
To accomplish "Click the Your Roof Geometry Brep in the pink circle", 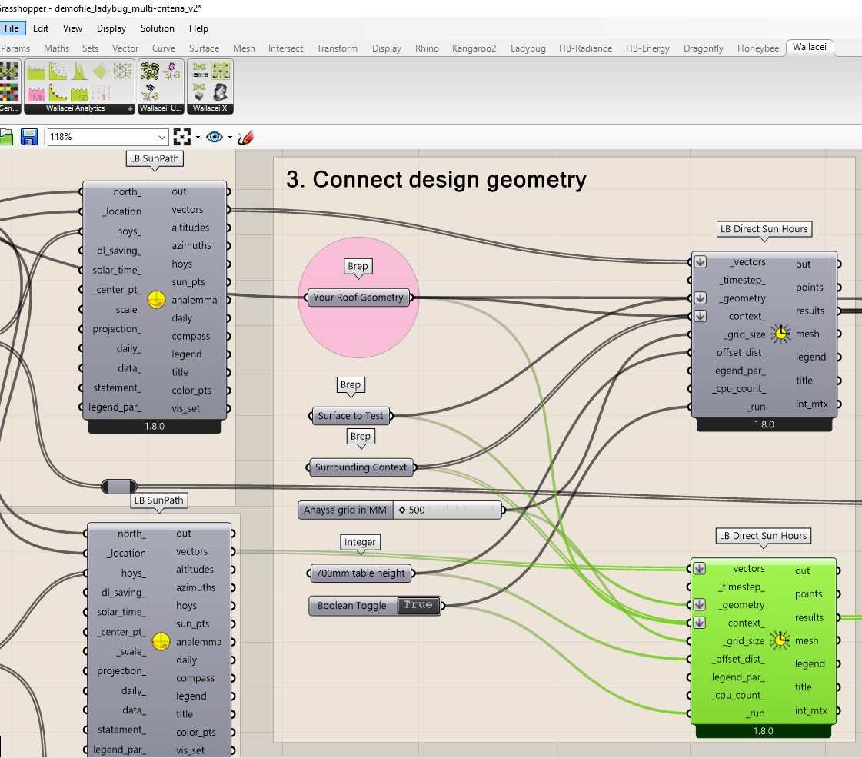I will pos(358,297).
